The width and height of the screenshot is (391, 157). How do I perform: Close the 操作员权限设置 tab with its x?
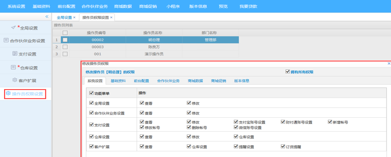point(111,18)
